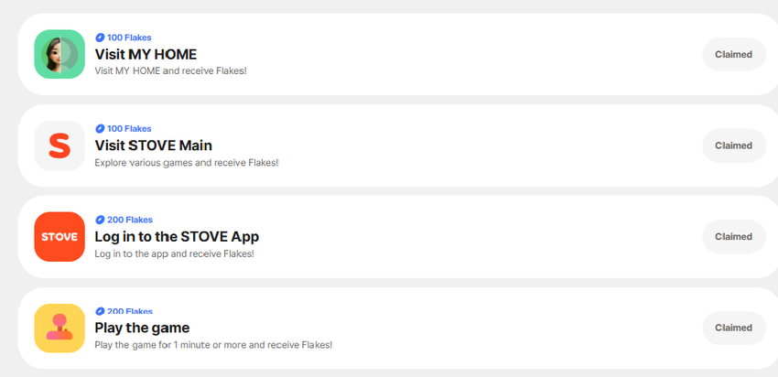Click the "Explore various games and receive Flakes!" description
Viewport: 778px width, 377px height.
tap(186, 163)
